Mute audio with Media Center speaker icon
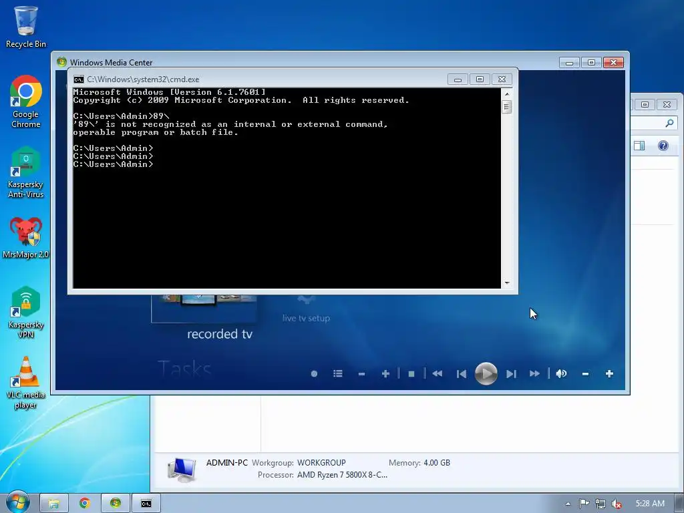 561,374
